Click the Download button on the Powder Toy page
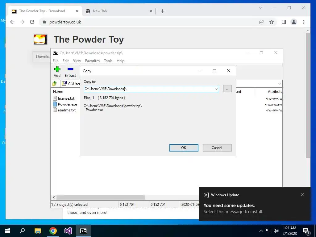This screenshot has height=237, width=316. (x=42, y=57)
